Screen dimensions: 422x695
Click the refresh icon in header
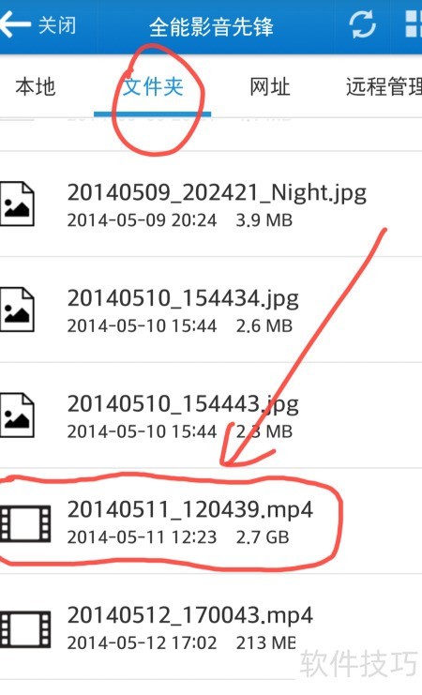click(x=362, y=24)
